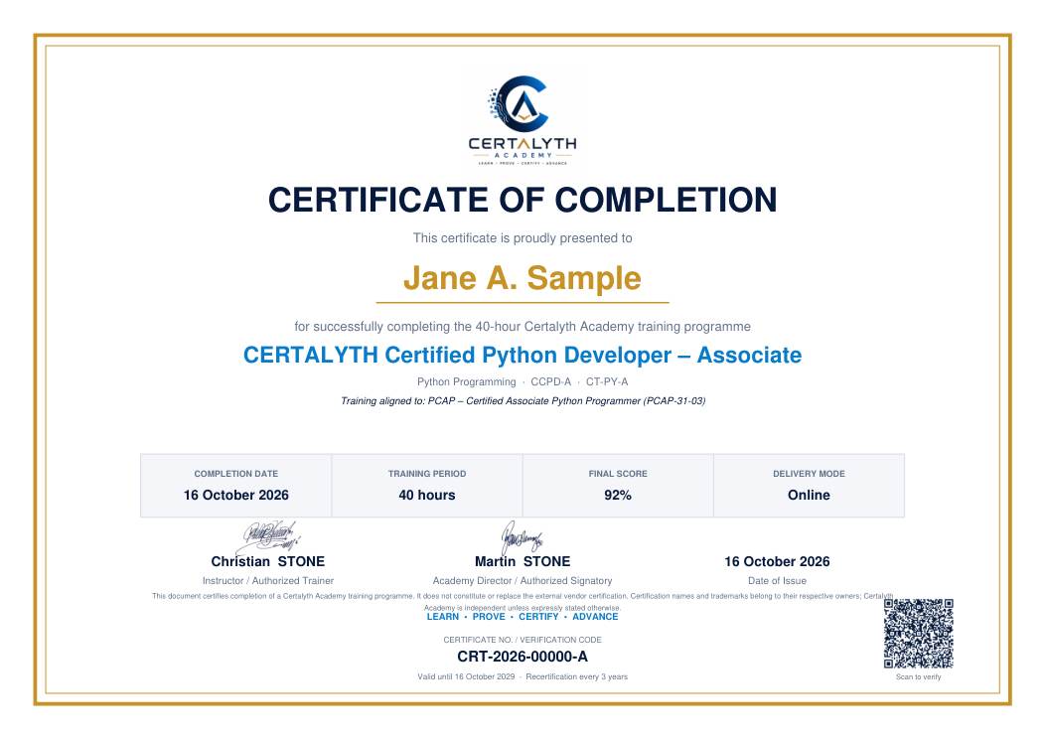
Task: Click the 'COMPLETION DATE' label
Action: 236,474
